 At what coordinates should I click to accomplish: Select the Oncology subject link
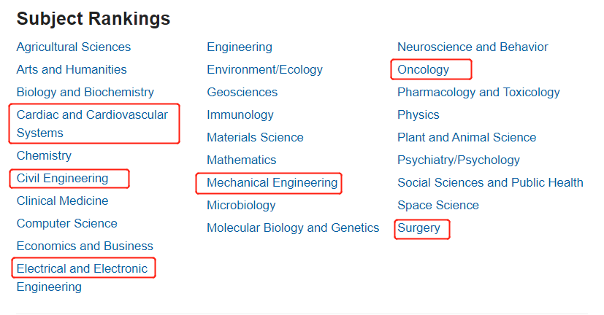click(x=424, y=69)
